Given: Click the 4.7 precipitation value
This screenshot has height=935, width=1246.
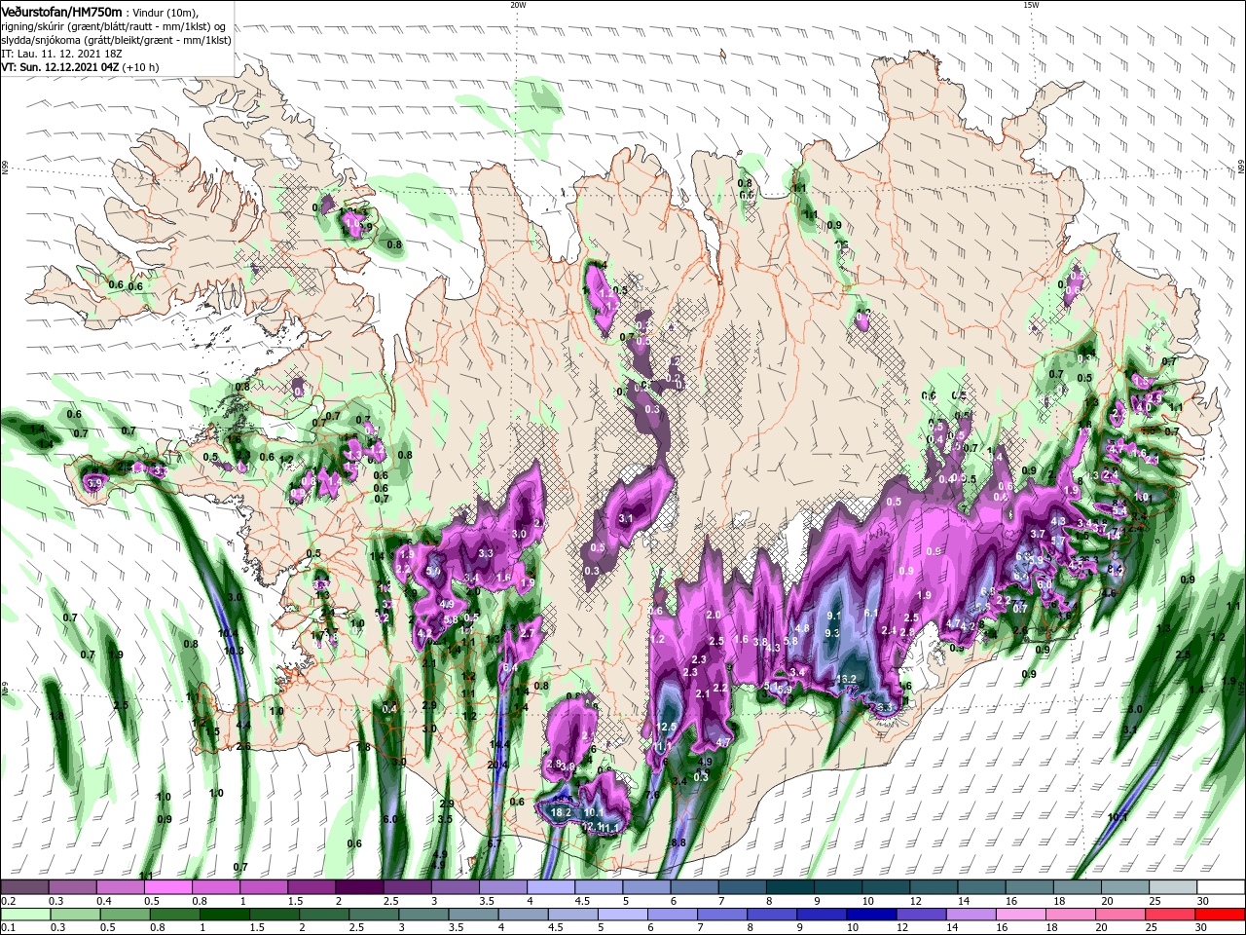Looking at the screenshot, I should (723, 742).
